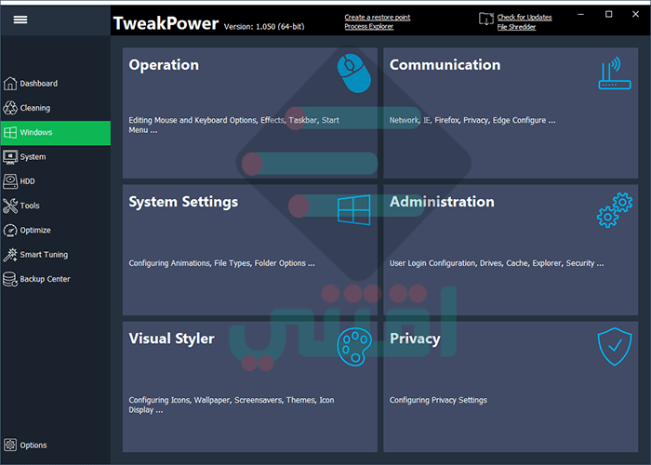Click the System monitor icon
Image resolution: width=651 pixels, height=465 pixels.
10,157
